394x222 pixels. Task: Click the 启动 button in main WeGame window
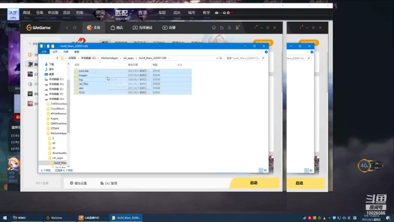click(254, 183)
